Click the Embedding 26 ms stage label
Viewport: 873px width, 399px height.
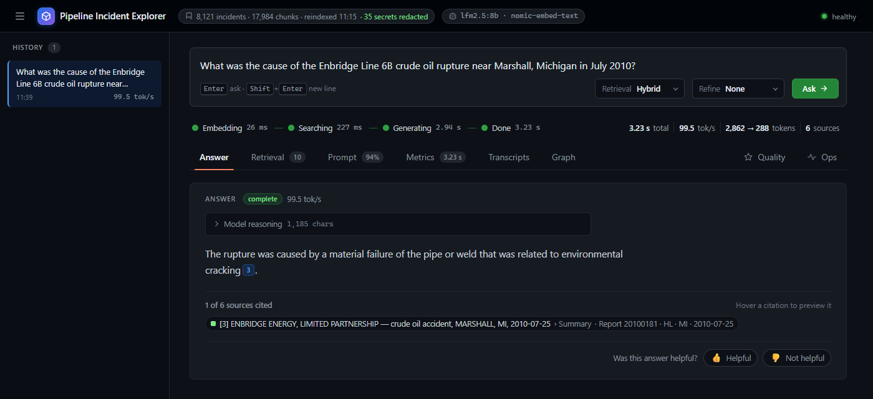pyautogui.click(x=229, y=128)
